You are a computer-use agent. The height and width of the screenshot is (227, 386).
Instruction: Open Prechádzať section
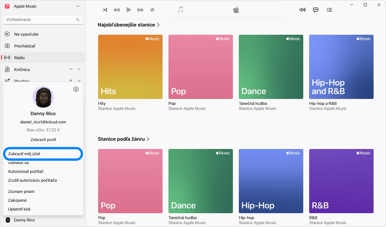[x=43, y=46]
